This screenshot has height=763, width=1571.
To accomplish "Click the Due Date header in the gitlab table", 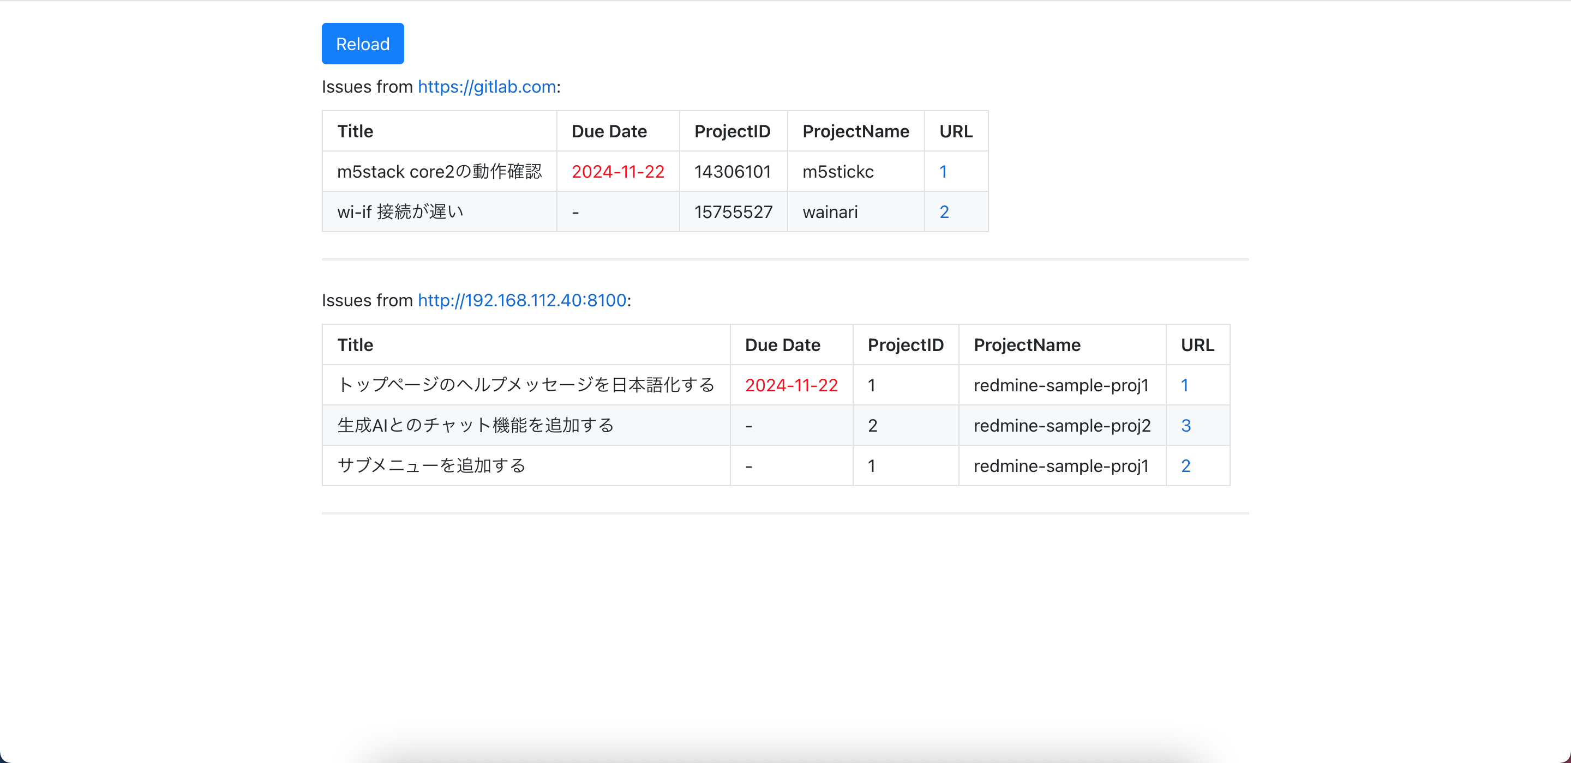I will click(x=609, y=132).
